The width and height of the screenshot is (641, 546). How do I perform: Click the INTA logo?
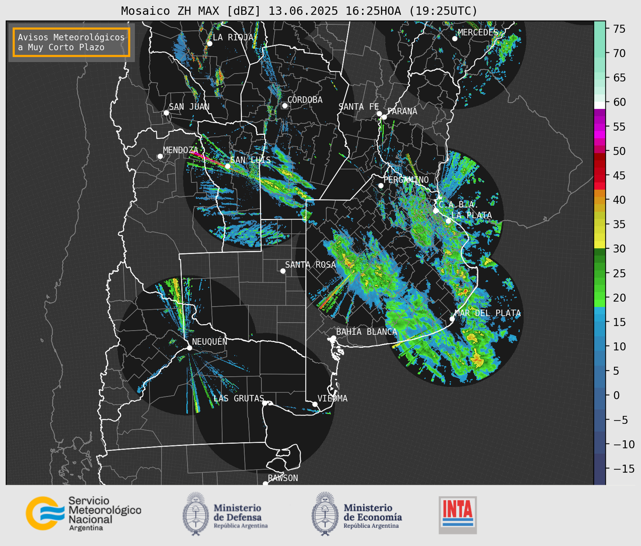click(457, 515)
